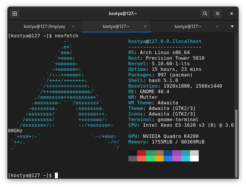Click the Theme: Adwaita [GTK2/3] line

click(162, 108)
